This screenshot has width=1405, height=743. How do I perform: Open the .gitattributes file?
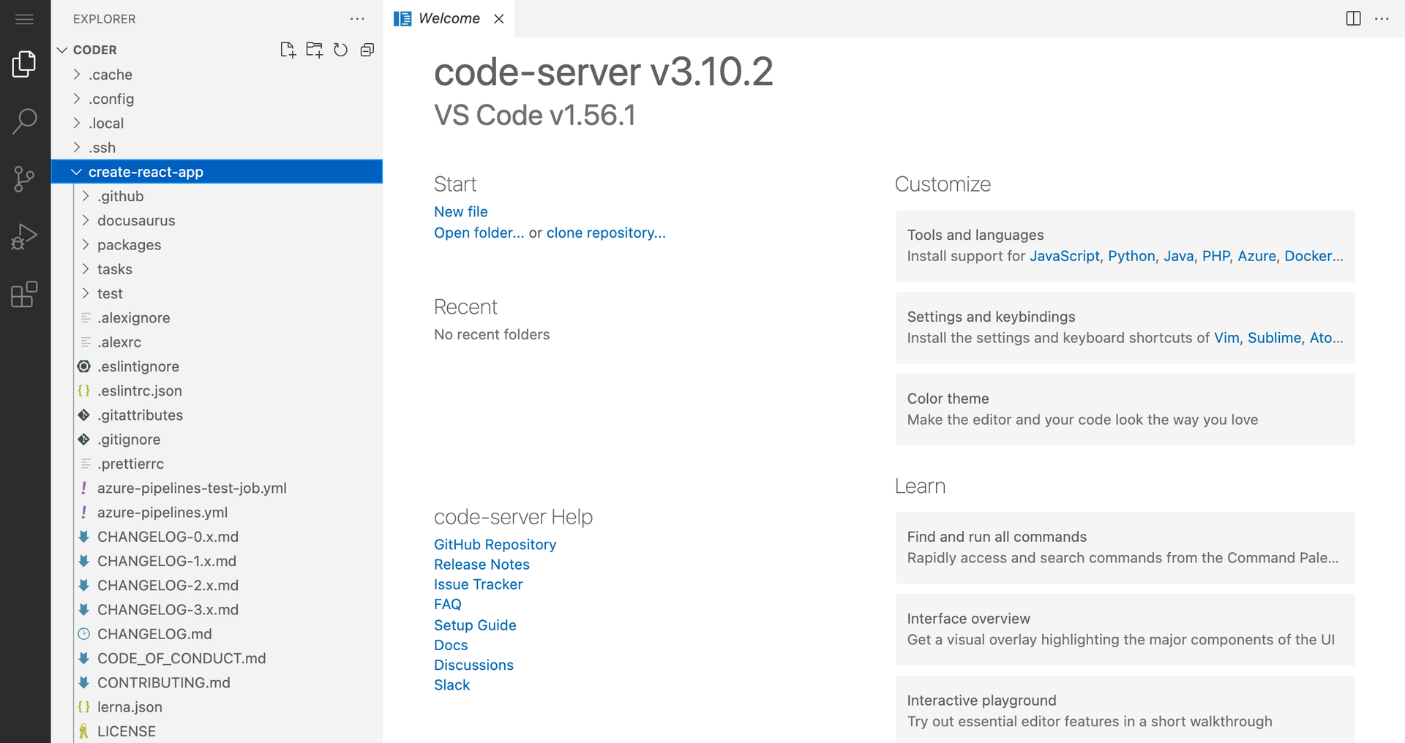coord(217,415)
